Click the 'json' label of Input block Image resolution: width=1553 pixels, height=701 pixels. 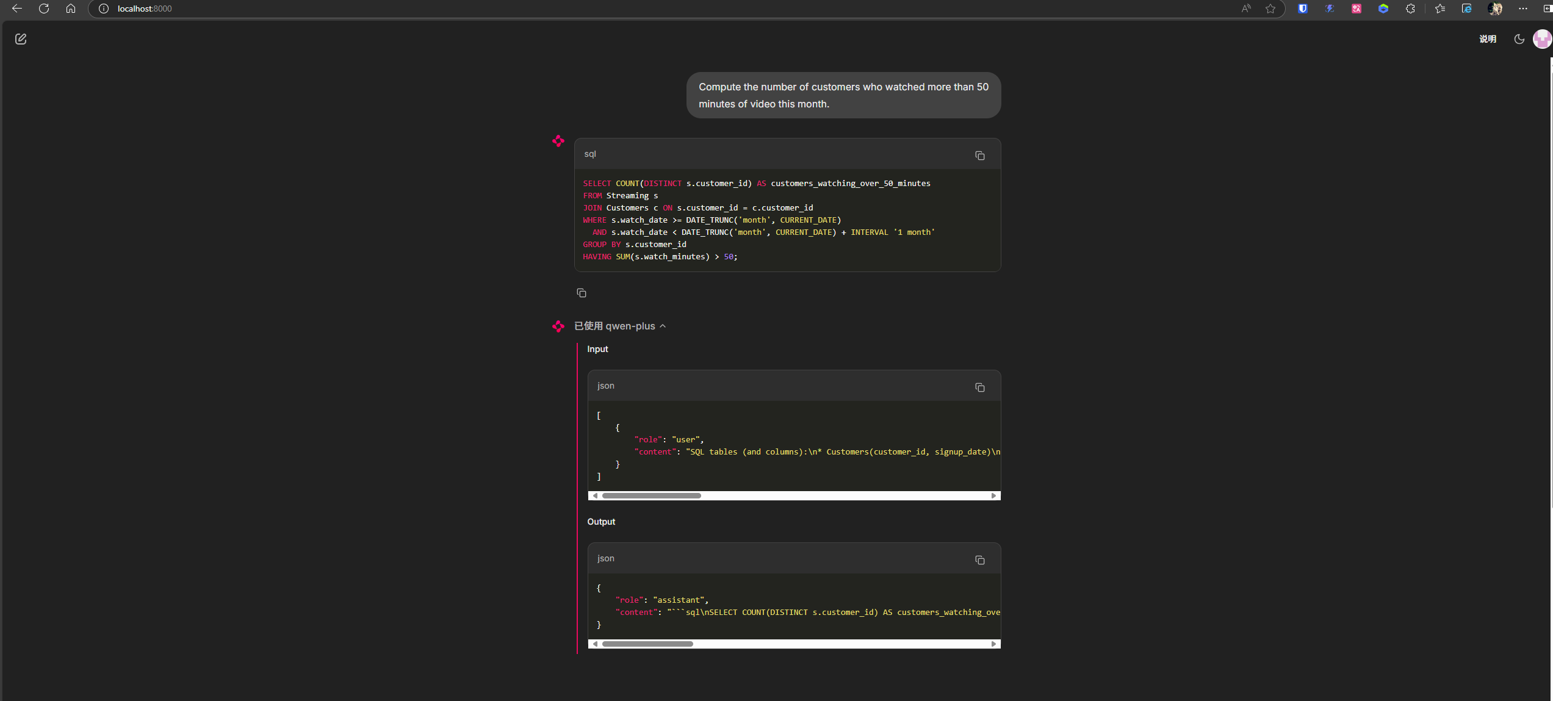(x=605, y=386)
